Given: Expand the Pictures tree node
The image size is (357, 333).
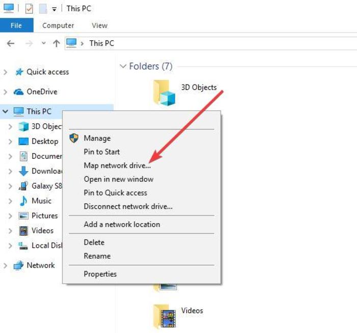Looking at the screenshot, I should click(10, 216).
